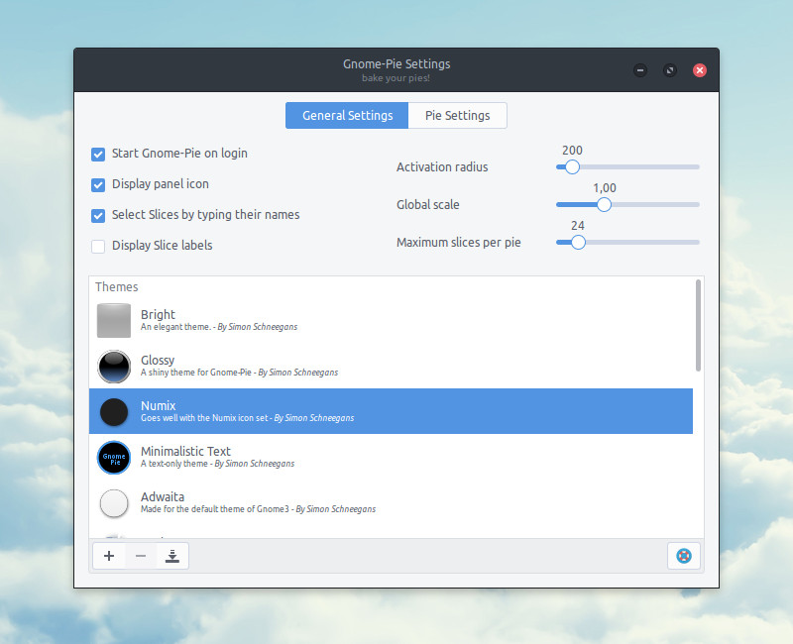
Task: Export the theme with the download arrow icon
Action: (x=172, y=556)
